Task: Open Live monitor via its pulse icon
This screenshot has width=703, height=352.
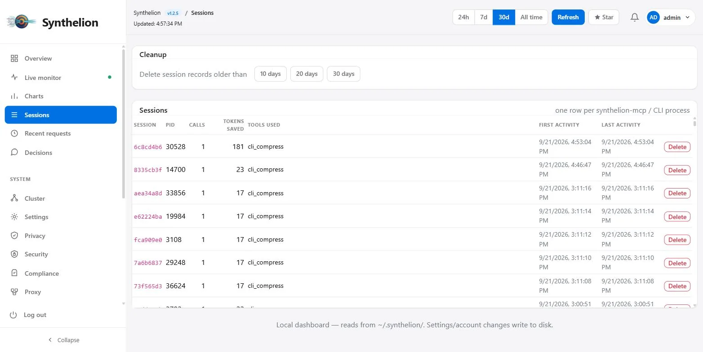Action: [x=14, y=77]
